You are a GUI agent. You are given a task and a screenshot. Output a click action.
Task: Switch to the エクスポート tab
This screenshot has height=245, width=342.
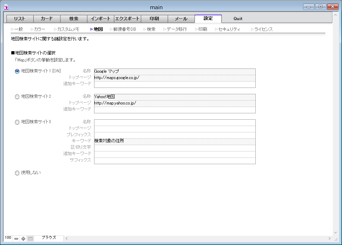[127, 19]
